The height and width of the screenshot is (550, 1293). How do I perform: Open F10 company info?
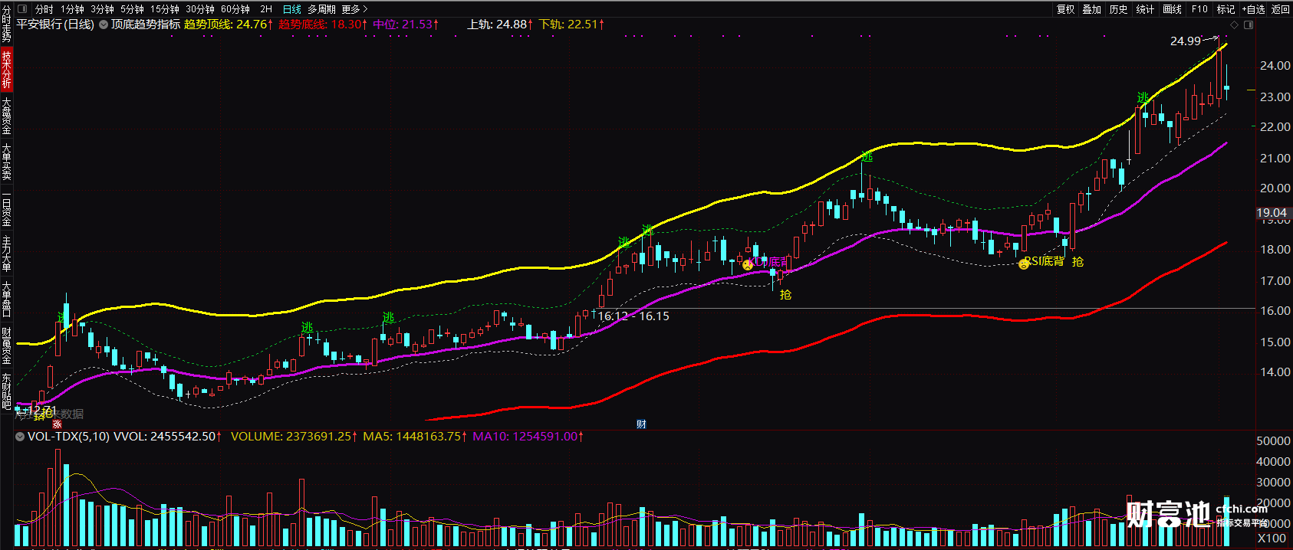1199,9
